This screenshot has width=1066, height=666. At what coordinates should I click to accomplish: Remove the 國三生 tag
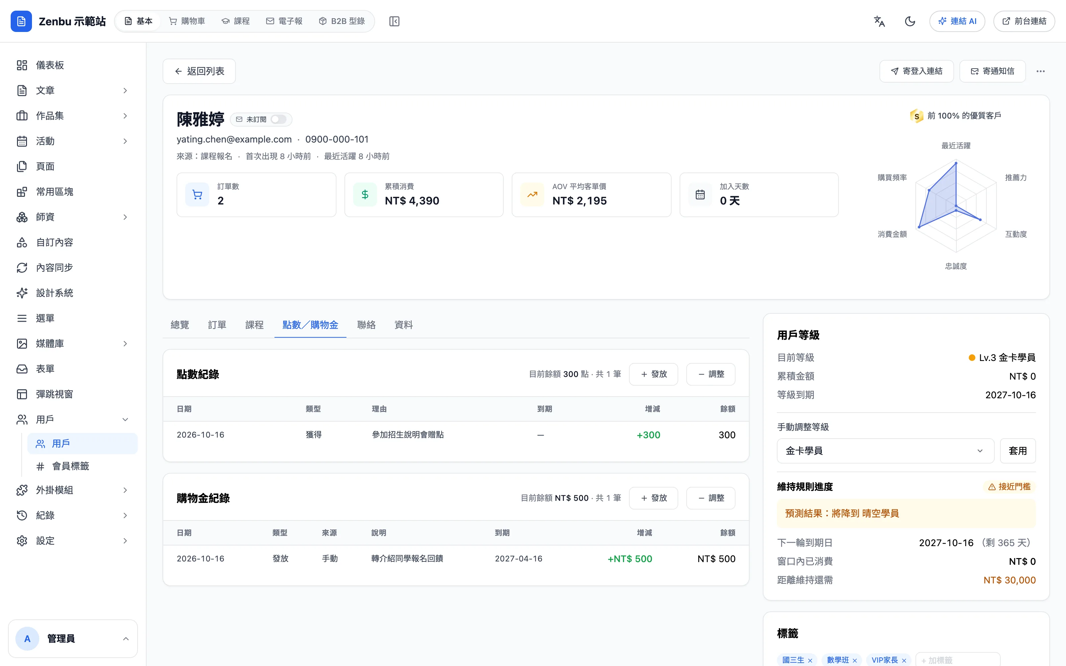click(x=810, y=660)
